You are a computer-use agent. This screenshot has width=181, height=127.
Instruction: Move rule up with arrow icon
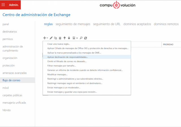click(x=64, y=38)
